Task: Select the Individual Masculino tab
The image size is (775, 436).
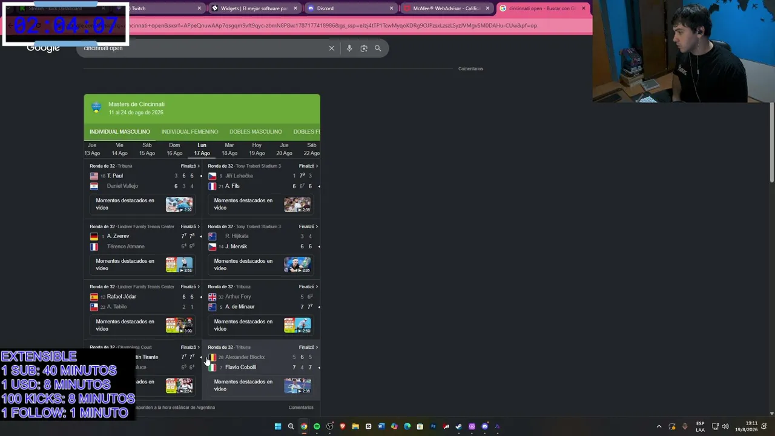Action: 120,131
